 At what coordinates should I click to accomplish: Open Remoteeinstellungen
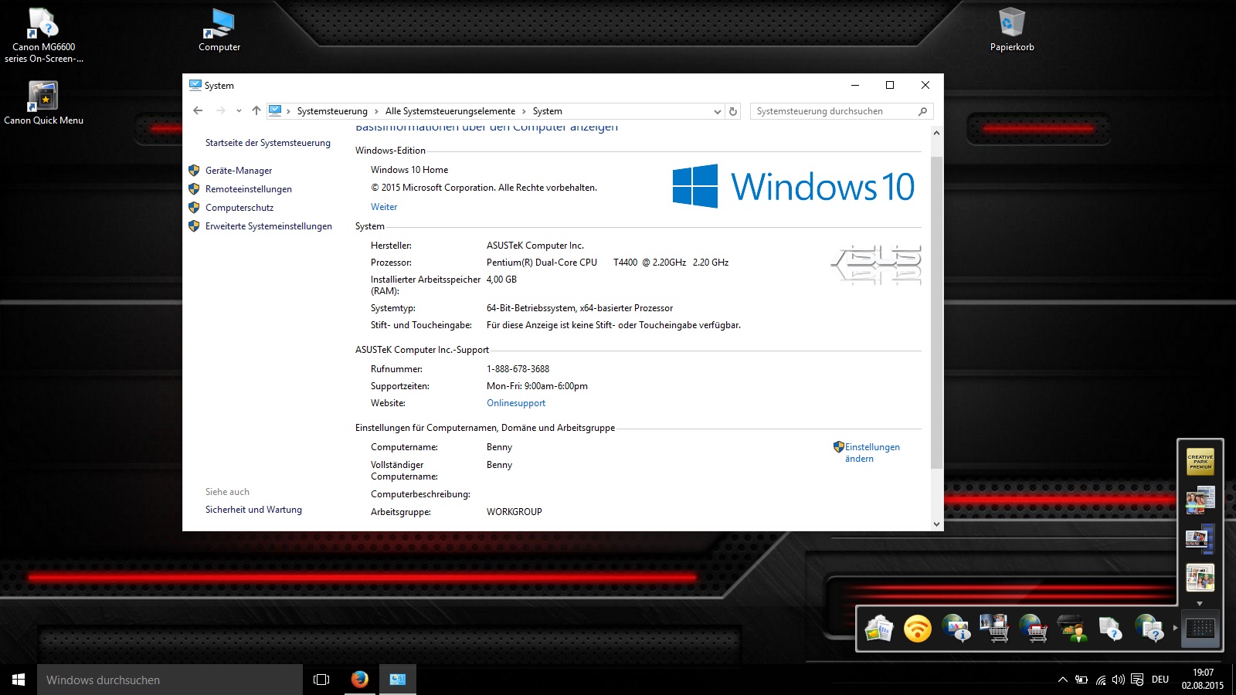tap(249, 189)
